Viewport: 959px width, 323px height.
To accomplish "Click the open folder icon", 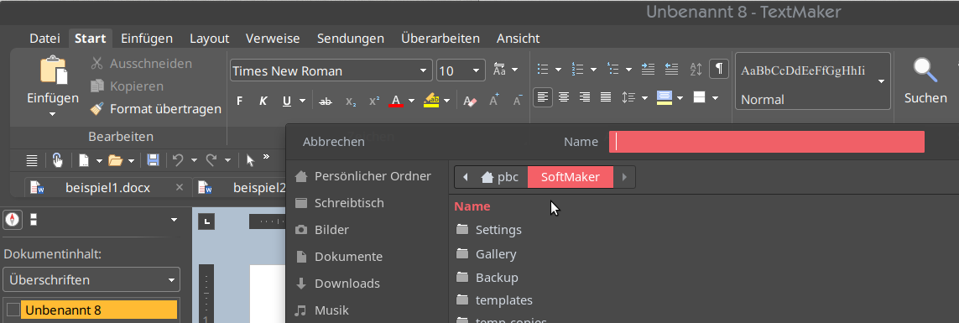I will click(115, 160).
